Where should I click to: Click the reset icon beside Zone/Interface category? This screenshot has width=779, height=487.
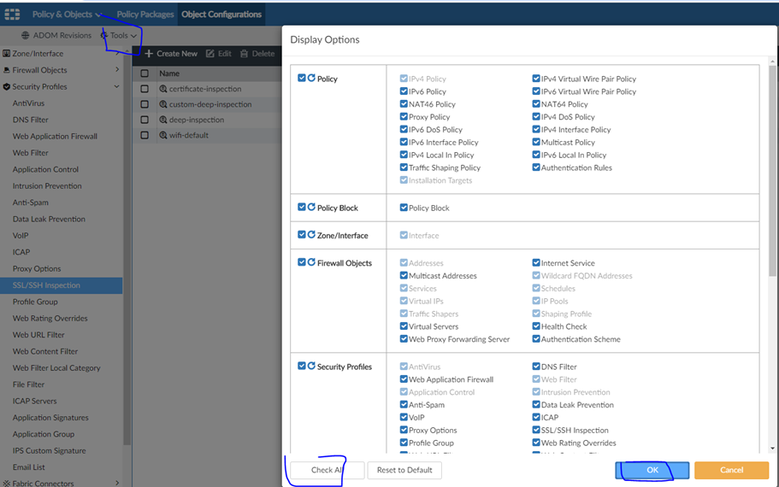[x=311, y=235]
